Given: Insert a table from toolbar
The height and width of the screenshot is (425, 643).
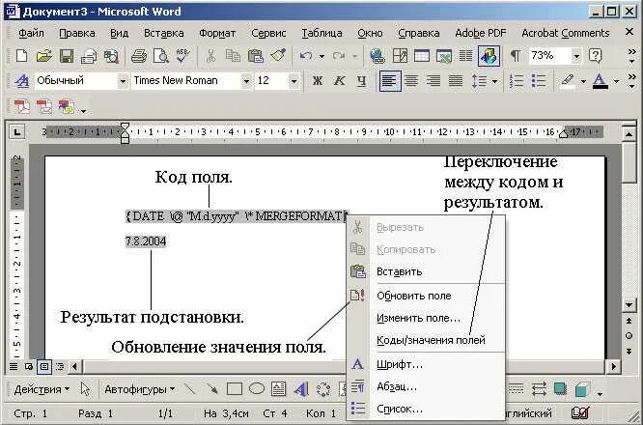Looking at the screenshot, I should click(422, 56).
